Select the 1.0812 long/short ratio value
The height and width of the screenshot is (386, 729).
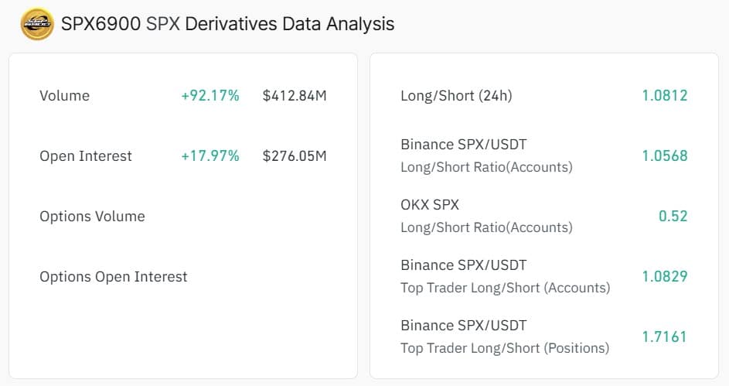(664, 96)
